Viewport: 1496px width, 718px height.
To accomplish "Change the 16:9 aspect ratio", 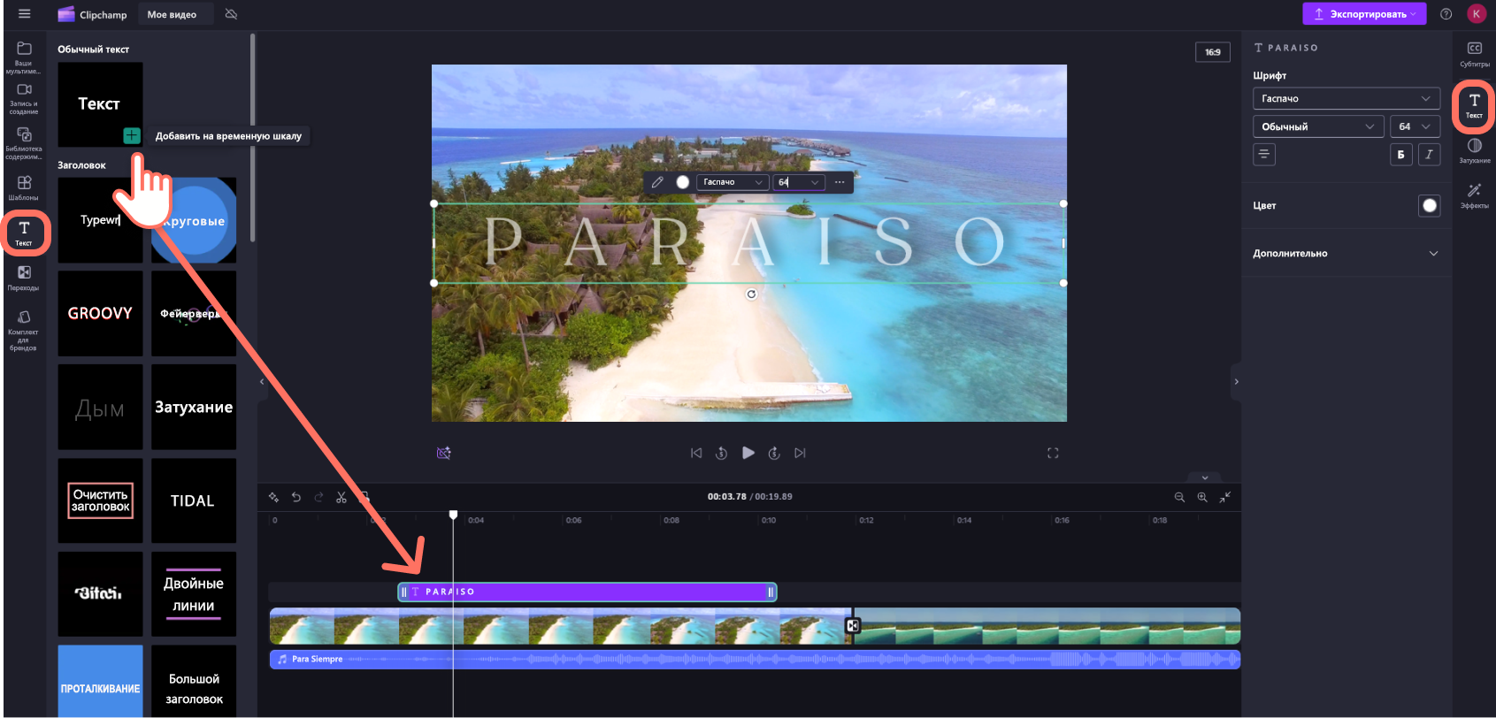I will pos(1212,52).
